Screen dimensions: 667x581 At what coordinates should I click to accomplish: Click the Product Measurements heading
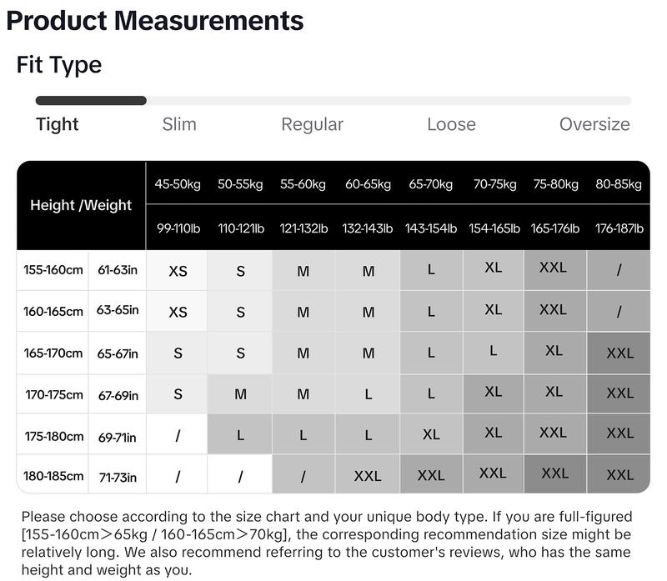155,20
